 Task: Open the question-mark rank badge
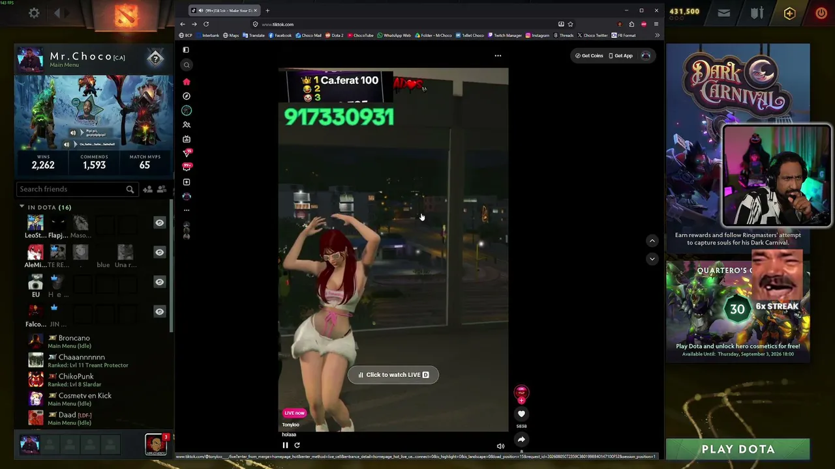click(x=155, y=59)
